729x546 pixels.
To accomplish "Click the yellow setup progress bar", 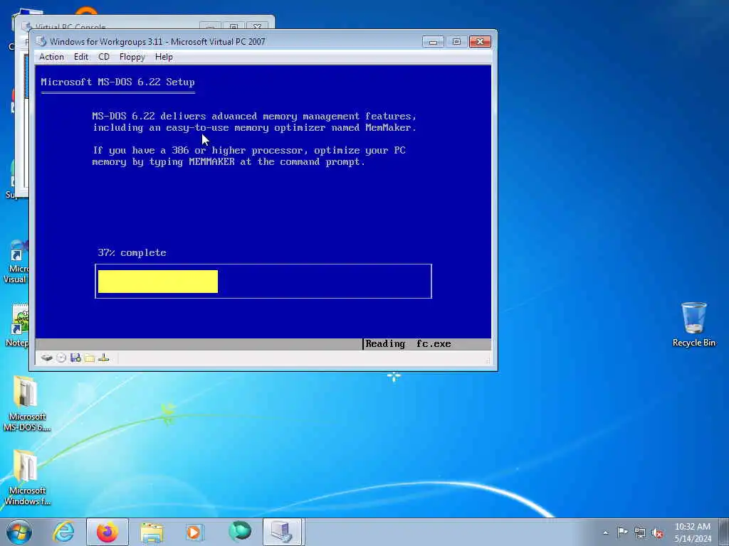I will (x=157, y=282).
